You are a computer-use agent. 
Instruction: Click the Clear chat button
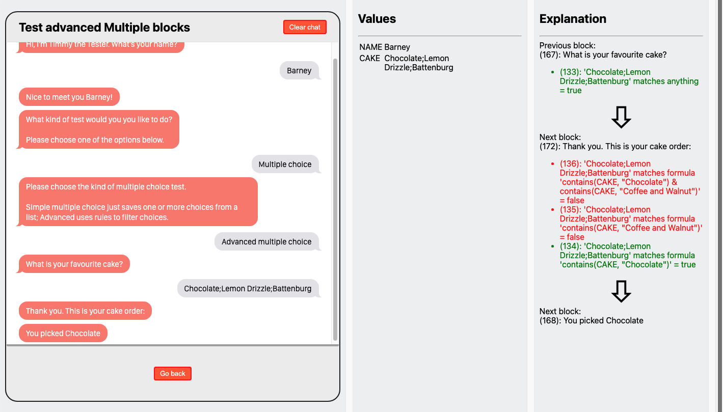pyautogui.click(x=305, y=27)
